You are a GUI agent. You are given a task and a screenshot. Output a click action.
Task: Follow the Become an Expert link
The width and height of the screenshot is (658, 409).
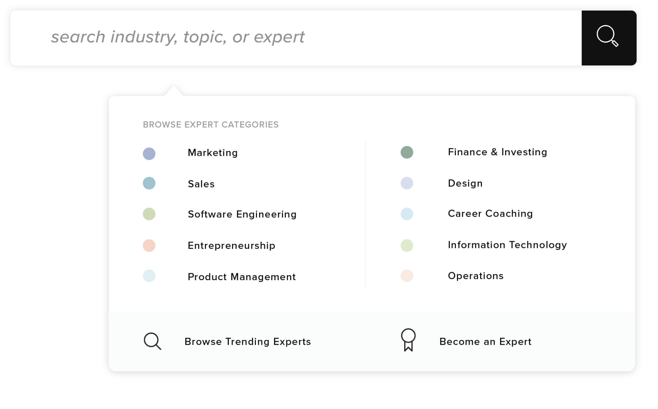485,342
